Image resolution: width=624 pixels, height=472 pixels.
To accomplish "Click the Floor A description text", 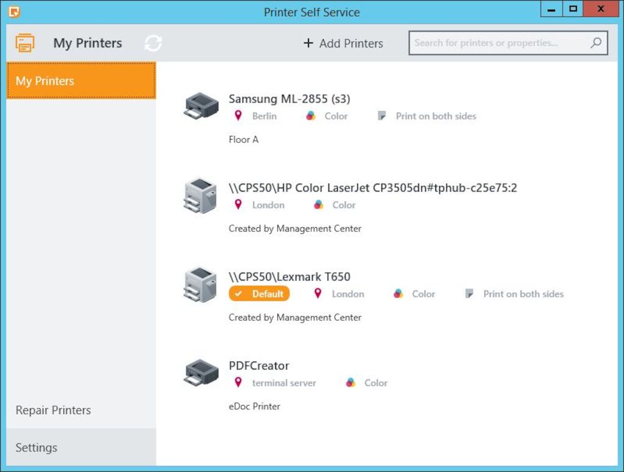I will pyautogui.click(x=244, y=139).
